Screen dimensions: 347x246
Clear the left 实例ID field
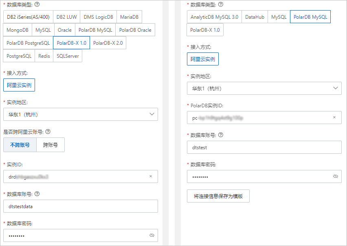tap(151, 176)
